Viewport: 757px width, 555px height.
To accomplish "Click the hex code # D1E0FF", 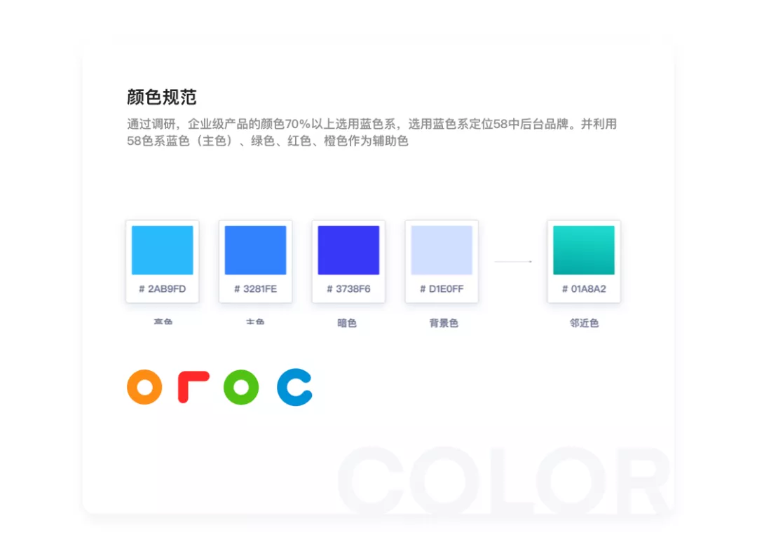I will click(x=442, y=289).
